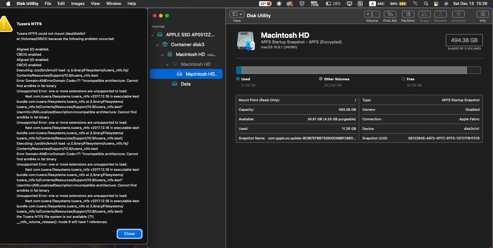Select the Data volume in sidebar
This screenshot has width=493, height=248.
click(185, 84)
